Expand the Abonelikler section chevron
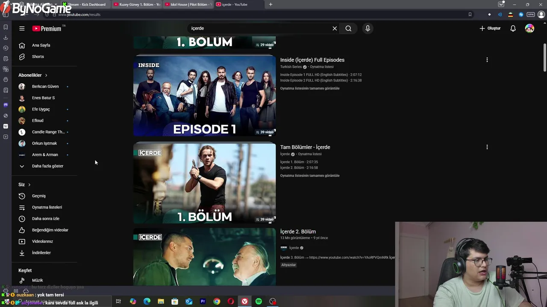Viewport: 547px width, 307px height. [x=46, y=75]
